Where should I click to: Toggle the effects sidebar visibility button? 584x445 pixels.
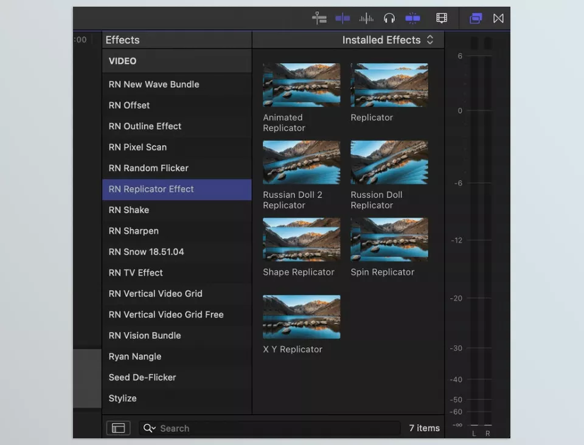point(118,428)
